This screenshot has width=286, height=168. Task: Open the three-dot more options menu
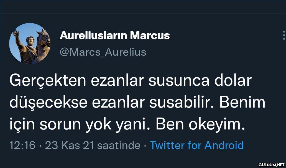[284, 35]
